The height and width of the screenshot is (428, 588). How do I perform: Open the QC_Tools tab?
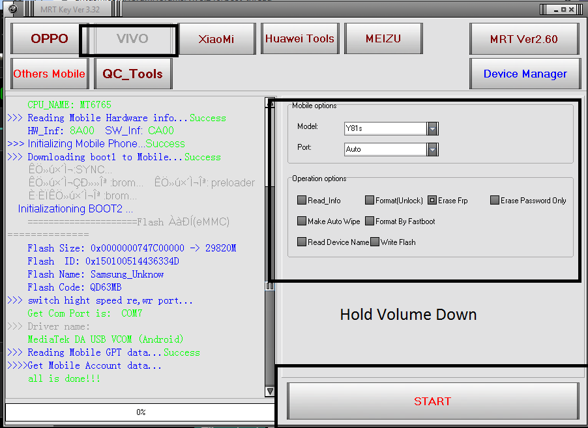pyautogui.click(x=133, y=74)
